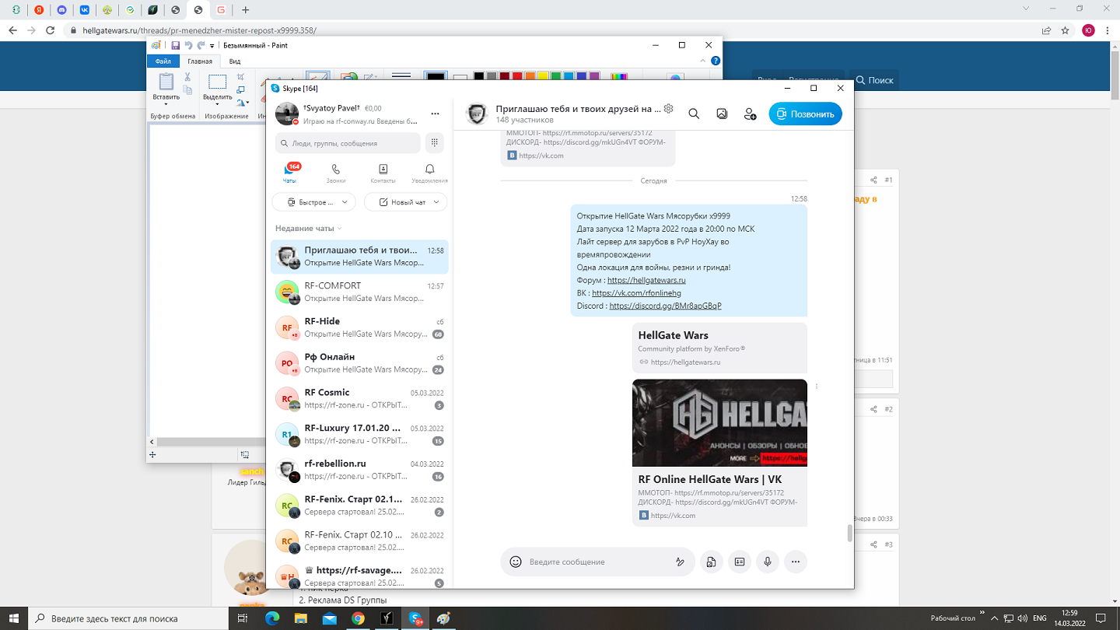Reload the browser page
The width and height of the screenshot is (1120, 630).
point(51,30)
